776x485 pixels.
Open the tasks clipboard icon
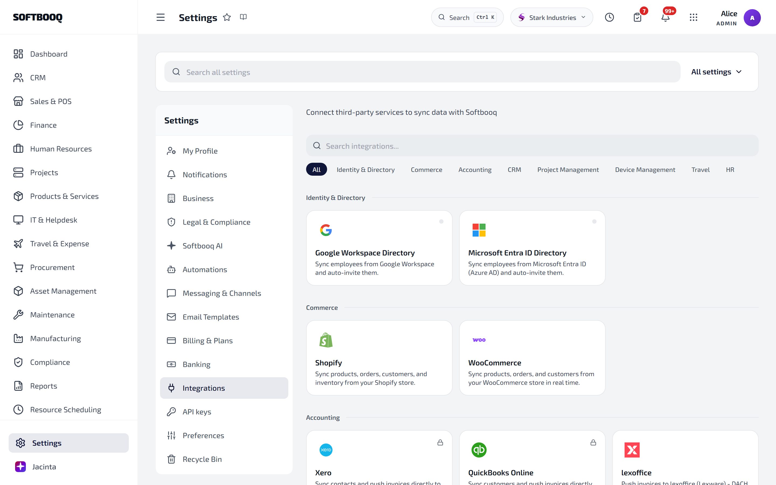[x=638, y=17]
